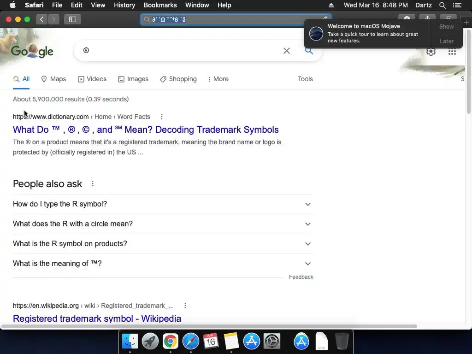The height and width of the screenshot is (354, 472).
Task: Open the History menu
Action: [124, 5]
